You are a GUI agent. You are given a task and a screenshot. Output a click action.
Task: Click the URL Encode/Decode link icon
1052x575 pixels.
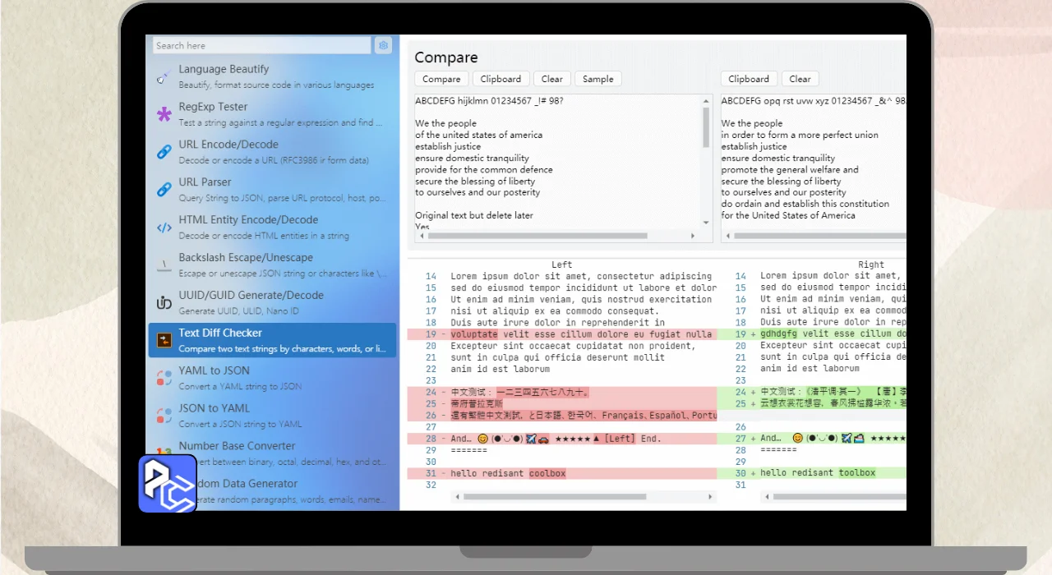pyautogui.click(x=164, y=152)
